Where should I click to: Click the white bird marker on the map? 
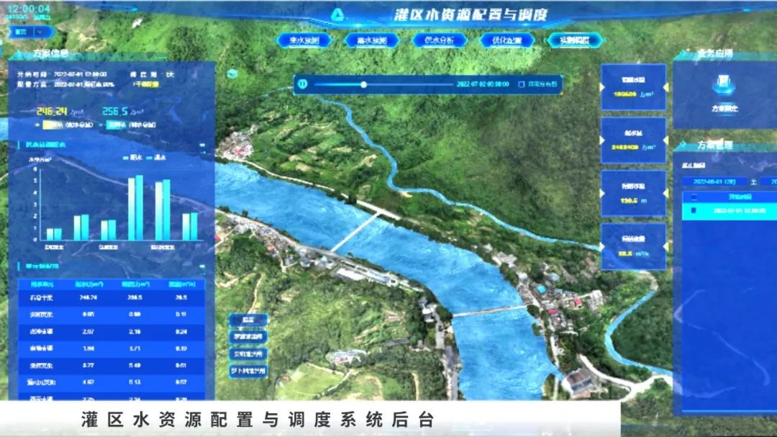(x=135, y=23)
